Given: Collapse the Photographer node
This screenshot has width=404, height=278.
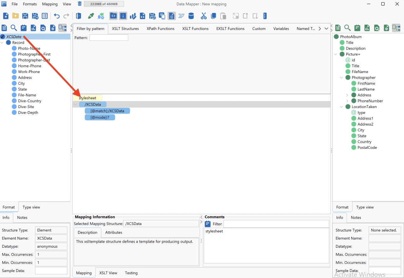Looking at the screenshot, I should [342, 78].
